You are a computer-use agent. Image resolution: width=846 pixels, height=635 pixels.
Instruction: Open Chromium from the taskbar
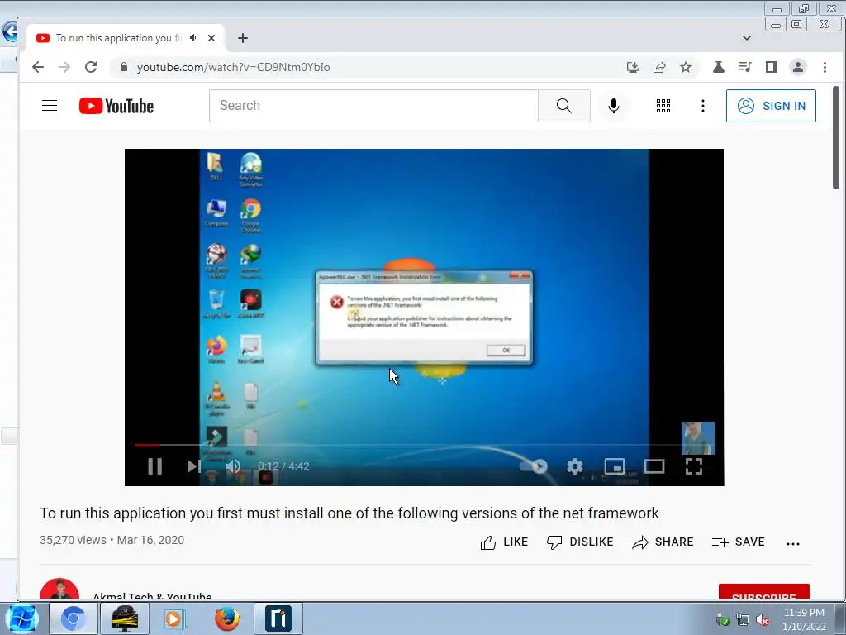[74, 618]
